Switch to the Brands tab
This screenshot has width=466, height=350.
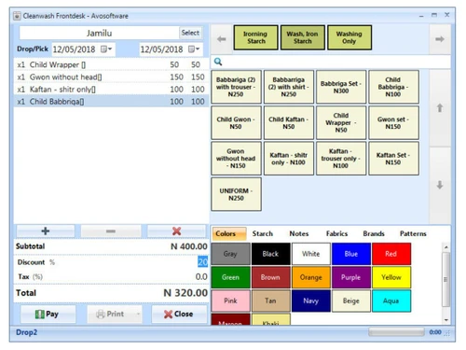[x=374, y=233]
